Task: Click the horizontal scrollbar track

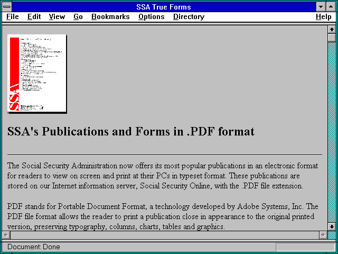Action: click(x=164, y=235)
